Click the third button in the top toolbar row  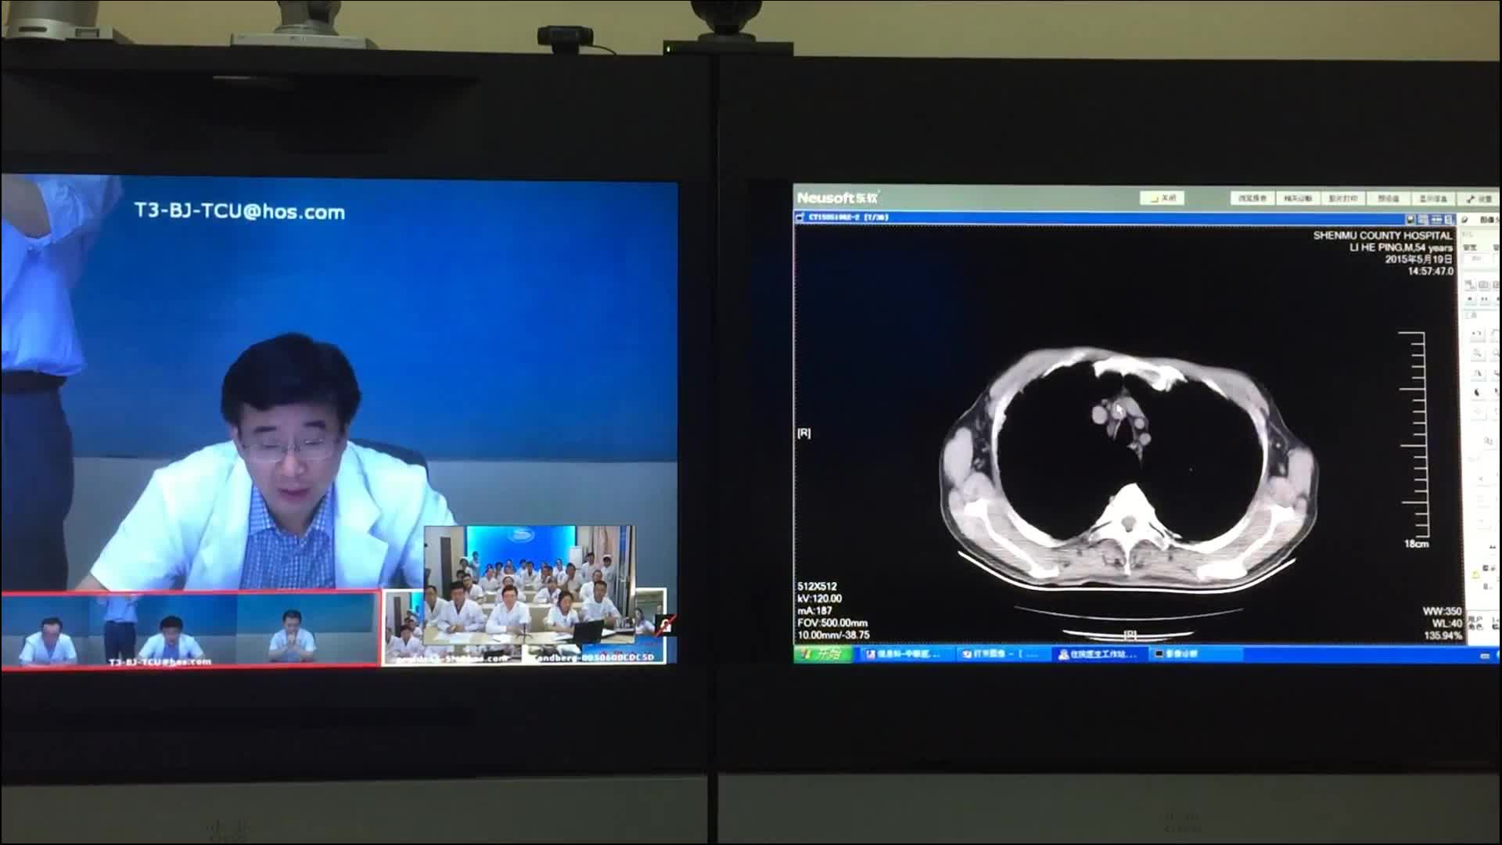click(1344, 199)
